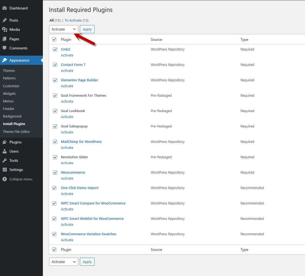Select Install Plugins in the sidebar
Image resolution: width=305 pixels, height=276 pixels.
(x=14, y=124)
